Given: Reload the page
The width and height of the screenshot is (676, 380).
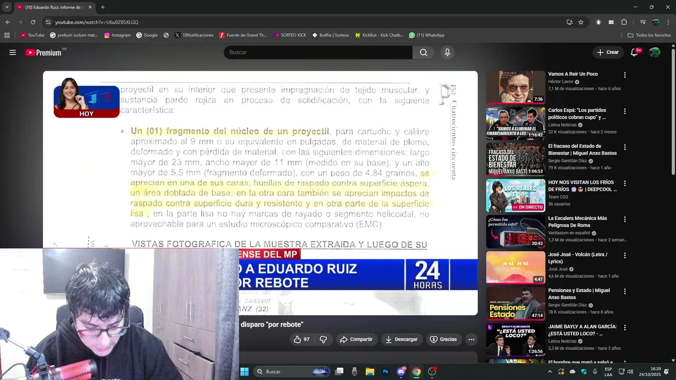Looking at the screenshot, I should pos(33,22).
